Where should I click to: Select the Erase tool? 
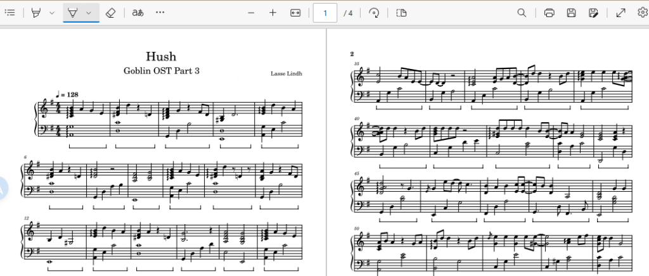[x=110, y=13]
